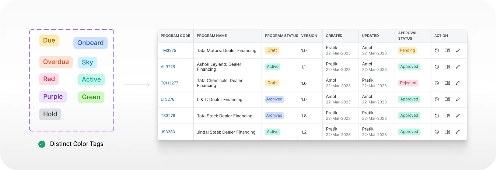Click 'Jindal Steel: Dealer Financing' program name
This screenshot has width=497, height=170.
coord(226,132)
